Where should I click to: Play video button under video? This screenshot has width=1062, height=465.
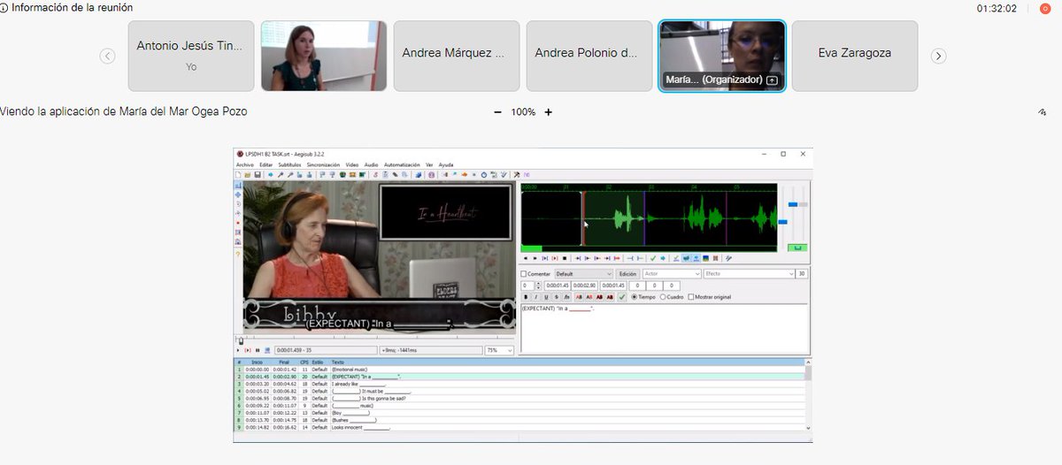click(238, 350)
